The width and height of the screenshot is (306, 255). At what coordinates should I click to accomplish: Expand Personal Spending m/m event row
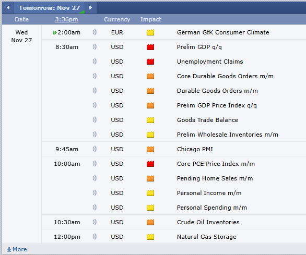[212, 208]
